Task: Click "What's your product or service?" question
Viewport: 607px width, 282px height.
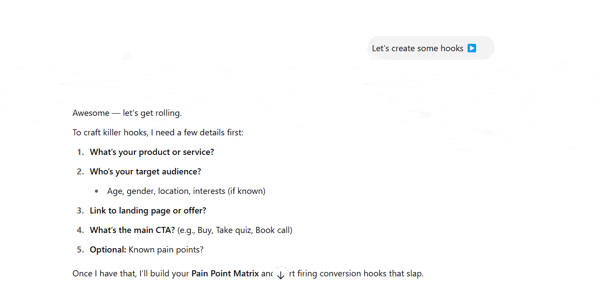Action: [152, 152]
